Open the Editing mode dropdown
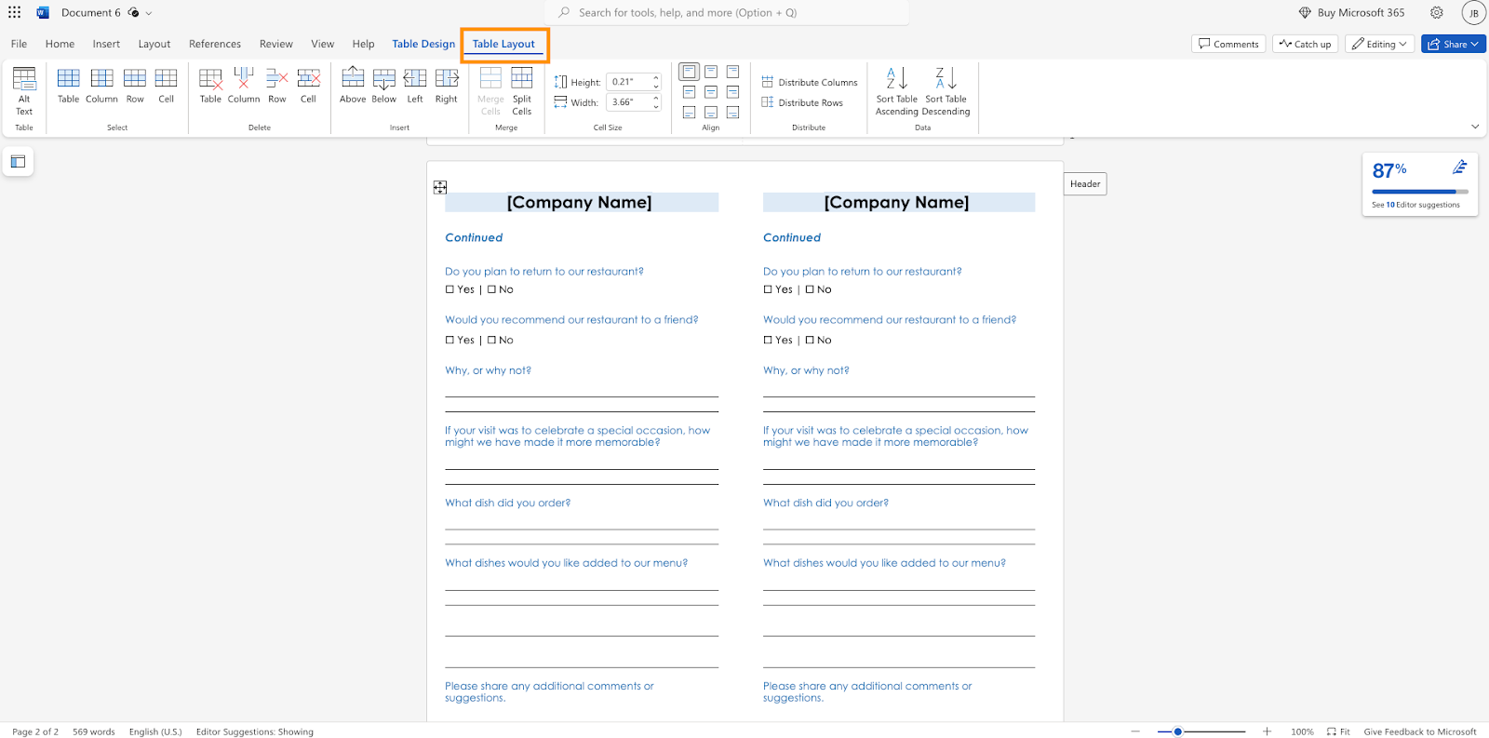The image size is (1489, 738). (x=1379, y=44)
